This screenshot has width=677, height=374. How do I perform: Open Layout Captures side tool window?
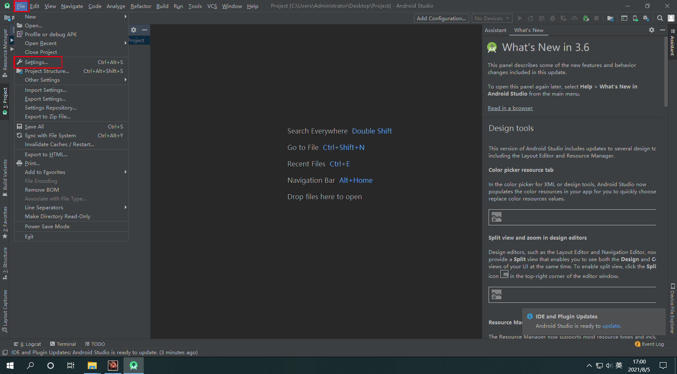(x=5, y=311)
